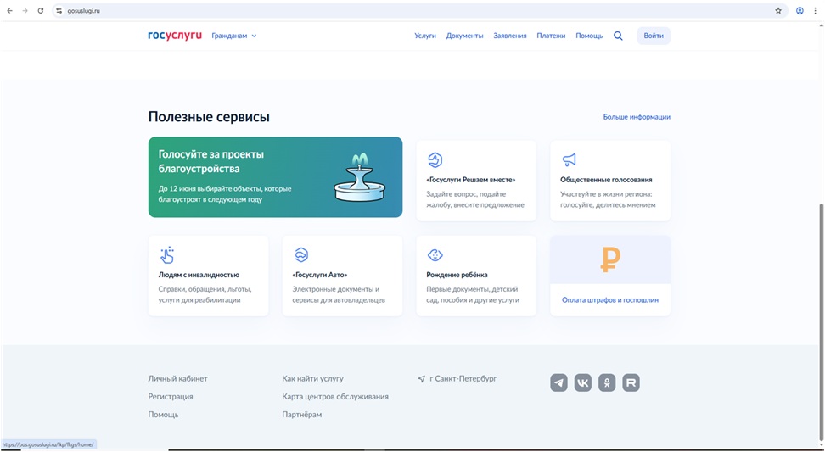This screenshot has width=825, height=452.
Task: Click the Odnoklassniki icon in footer
Action: click(607, 382)
